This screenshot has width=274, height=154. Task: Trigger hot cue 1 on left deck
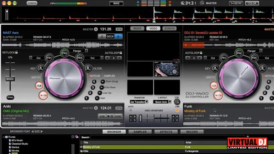point(86,98)
